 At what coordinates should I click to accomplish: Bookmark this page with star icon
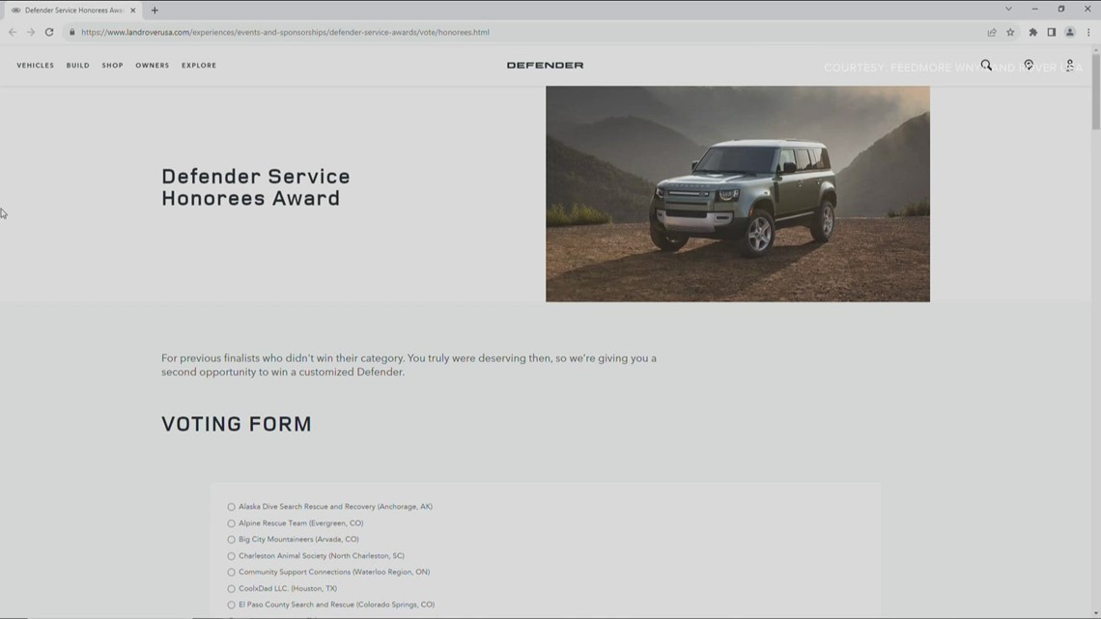click(1010, 32)
